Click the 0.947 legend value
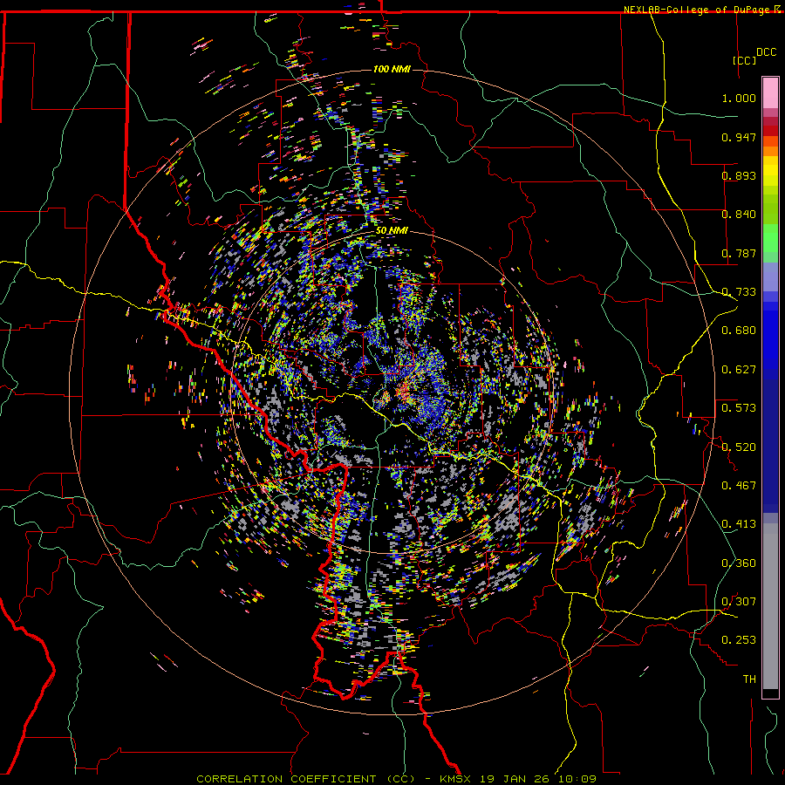 739,137
